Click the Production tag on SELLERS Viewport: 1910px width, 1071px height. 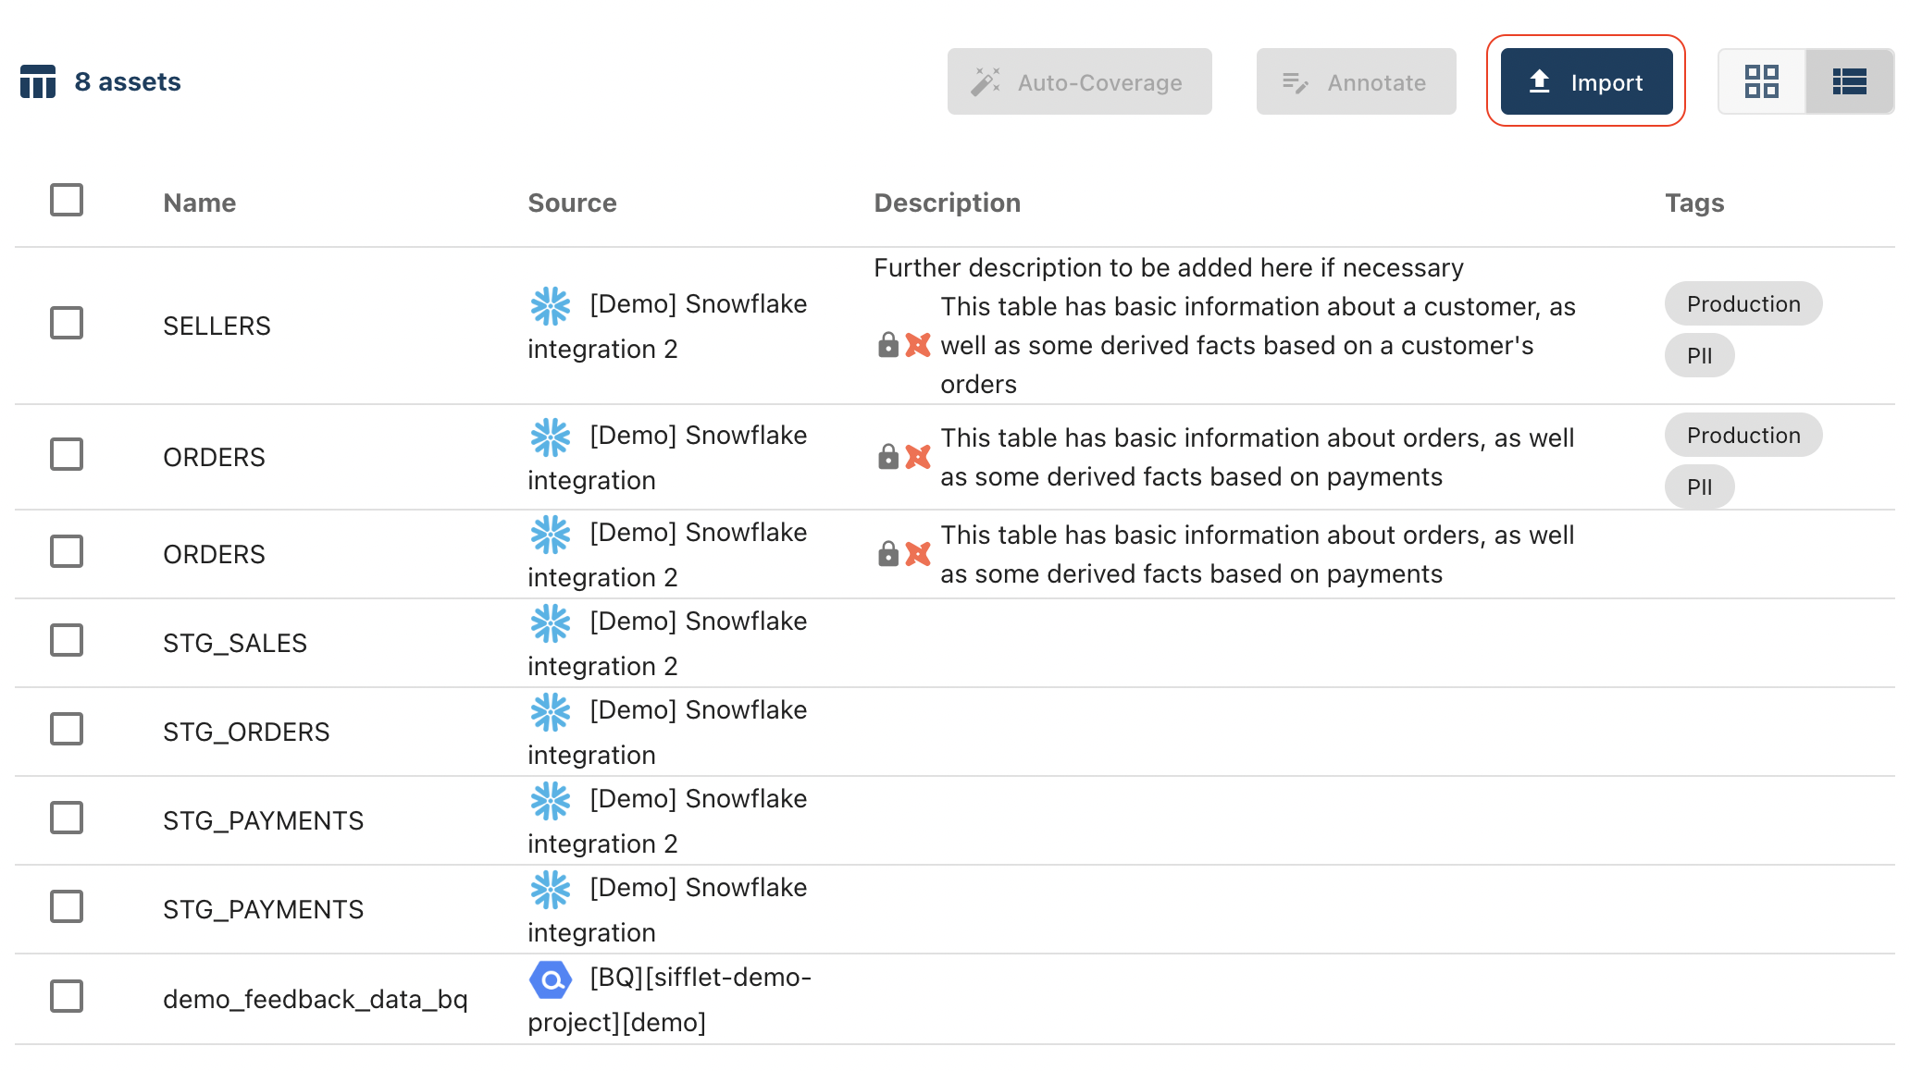click(1743, 304)
